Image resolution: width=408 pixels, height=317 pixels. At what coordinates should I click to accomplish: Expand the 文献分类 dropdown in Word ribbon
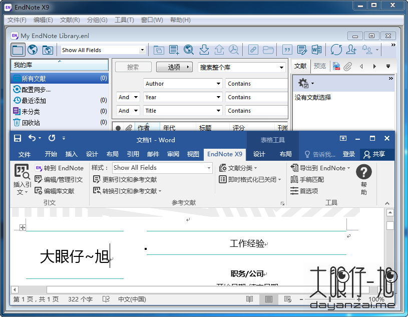[255, 168]
